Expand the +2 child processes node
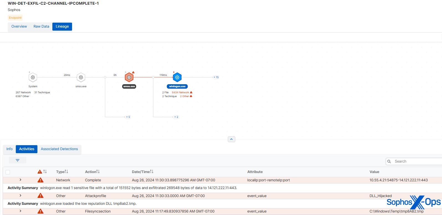The width and height of the screenshot is (442, 215). [176, 117]
